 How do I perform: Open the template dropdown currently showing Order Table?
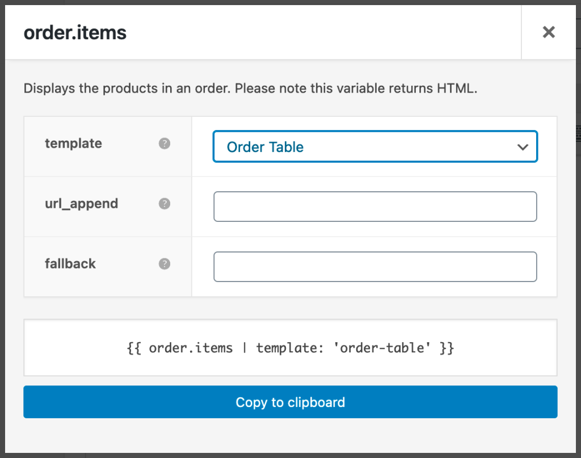click(x=374, y=146)
